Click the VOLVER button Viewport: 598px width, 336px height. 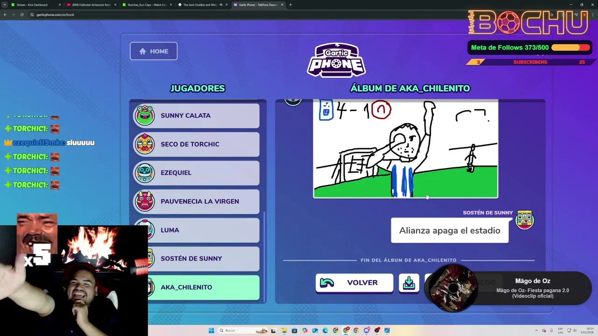tap(354, 283)
